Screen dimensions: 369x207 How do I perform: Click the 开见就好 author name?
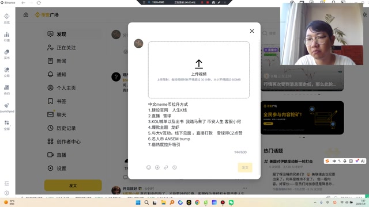130,189
